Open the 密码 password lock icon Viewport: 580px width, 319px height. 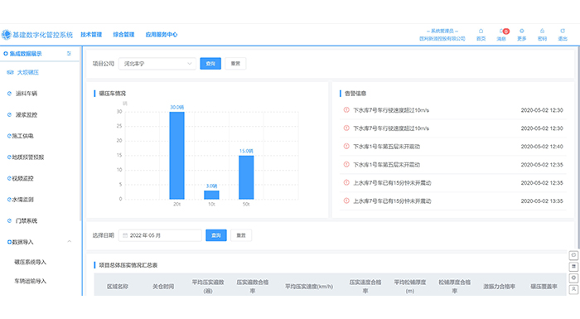coord(542,31)
